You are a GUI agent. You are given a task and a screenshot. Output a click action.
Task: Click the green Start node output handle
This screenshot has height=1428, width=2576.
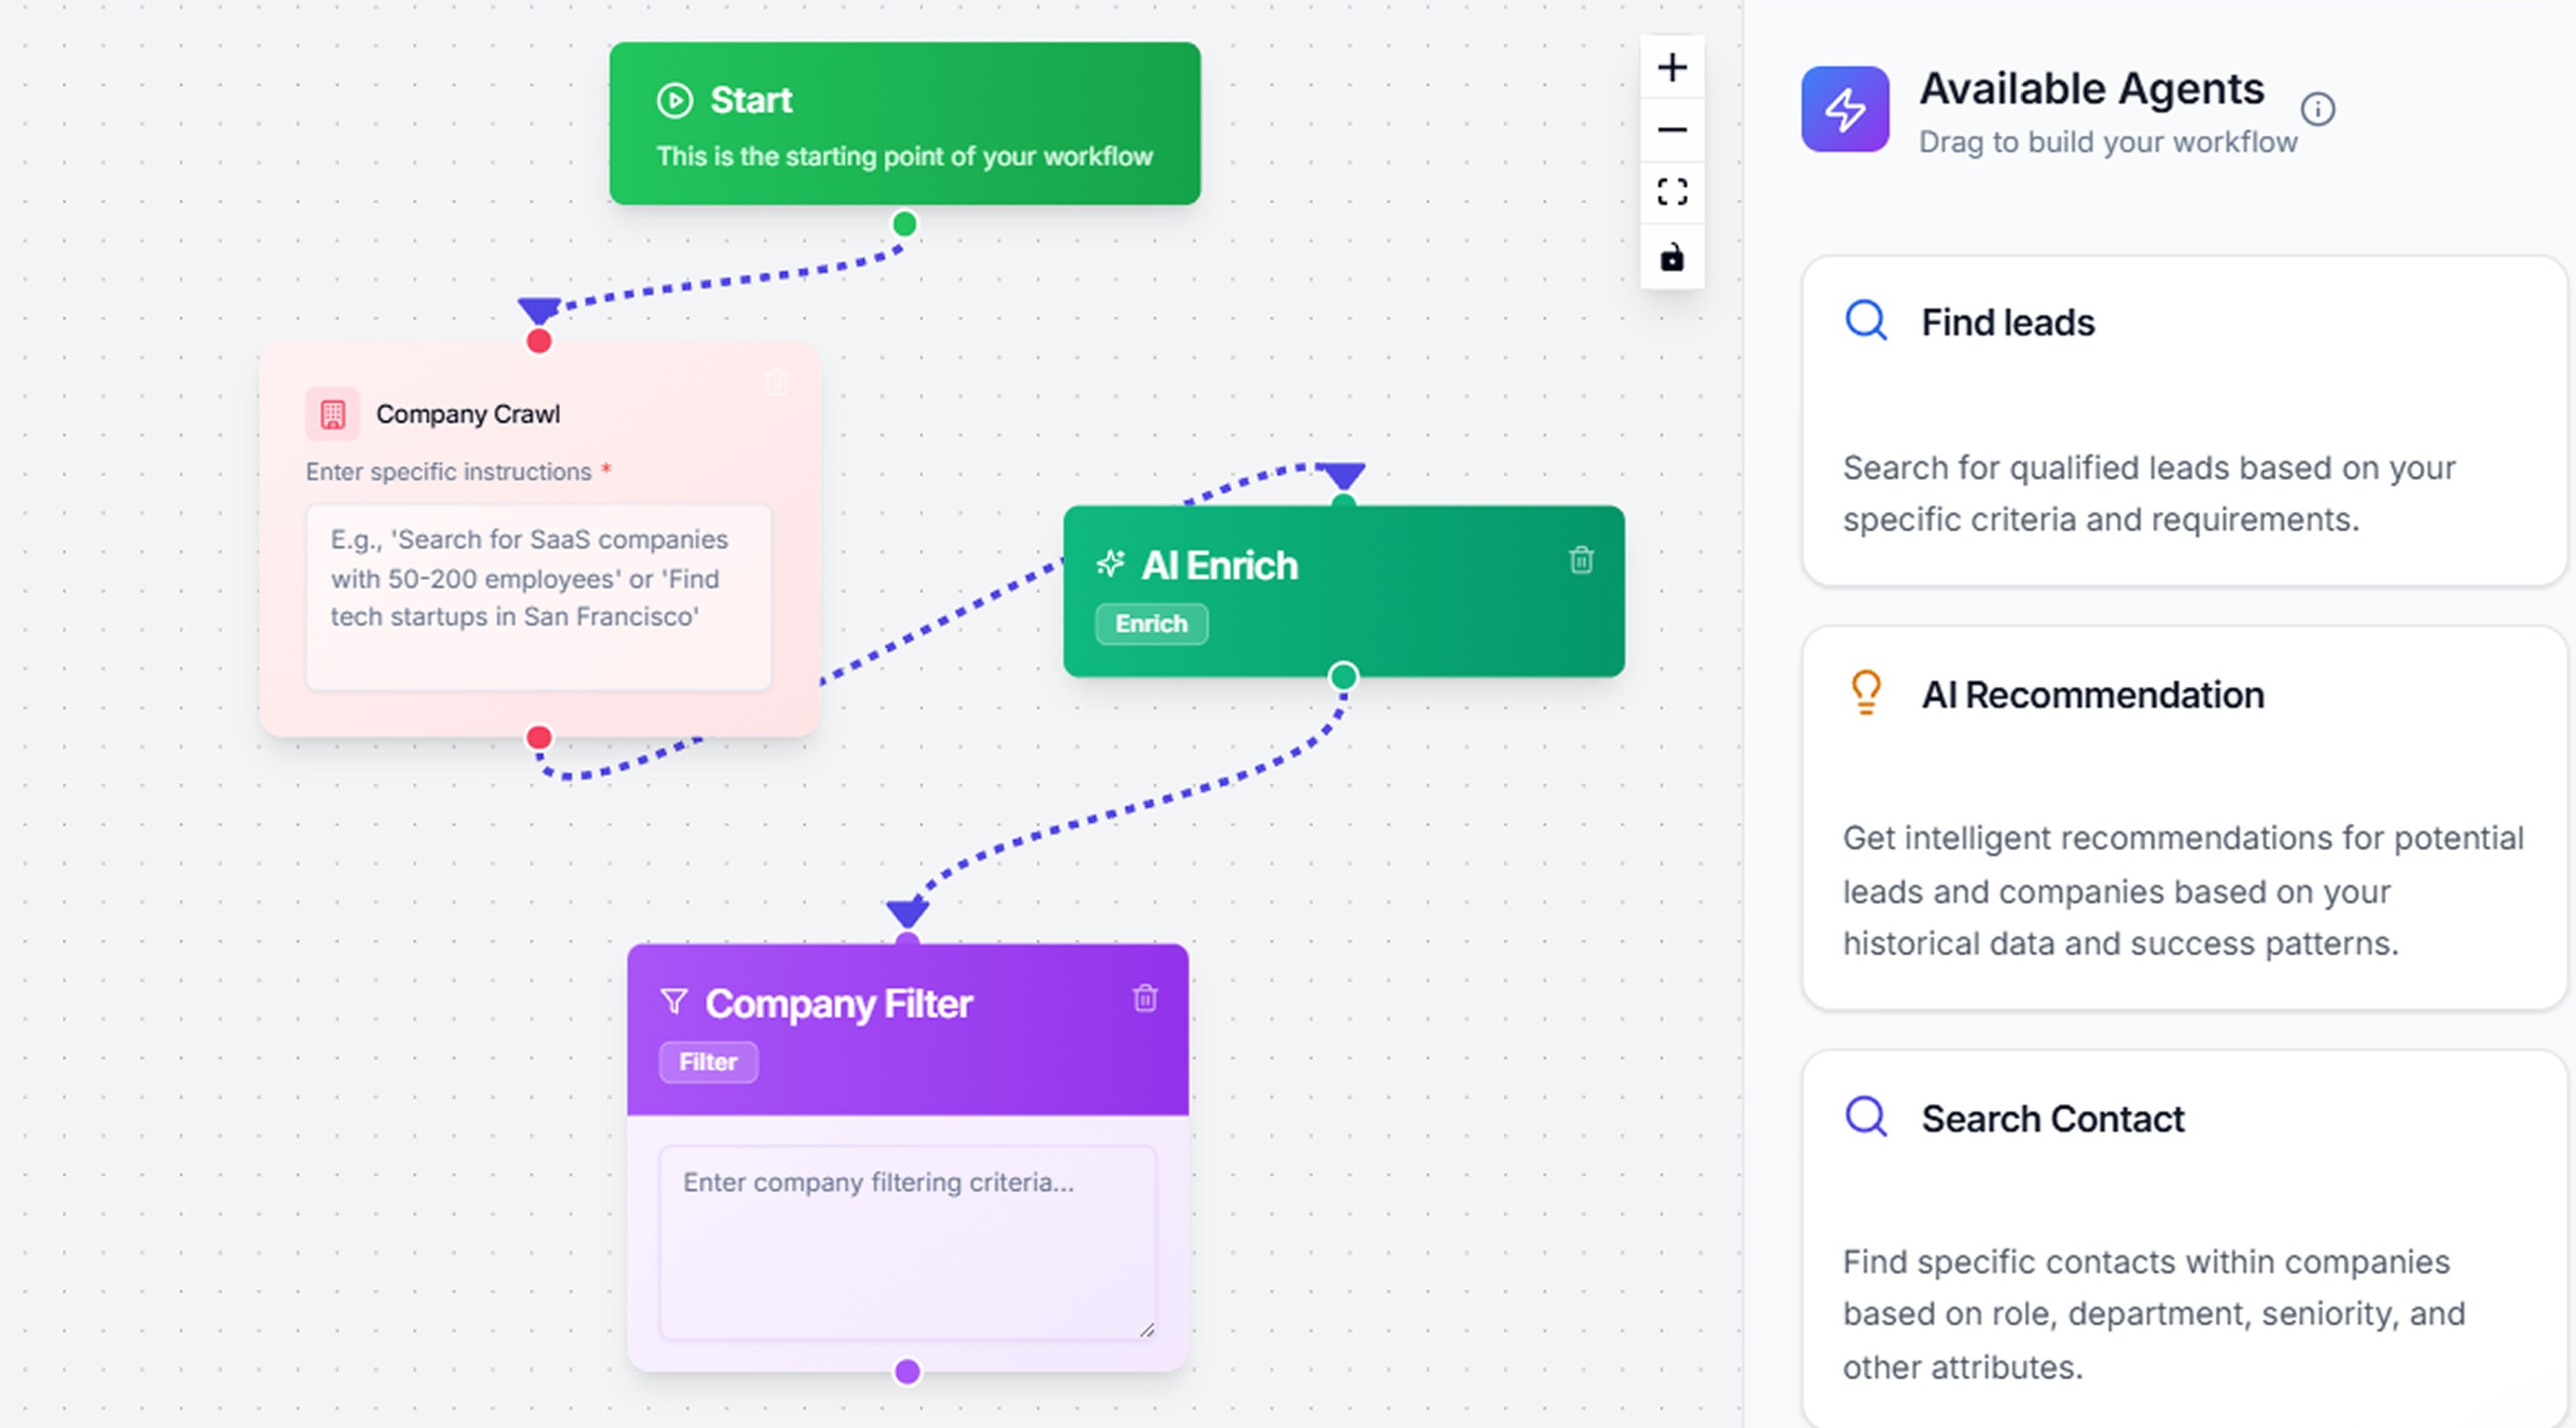pyautogui.click(x=905, y=224)
